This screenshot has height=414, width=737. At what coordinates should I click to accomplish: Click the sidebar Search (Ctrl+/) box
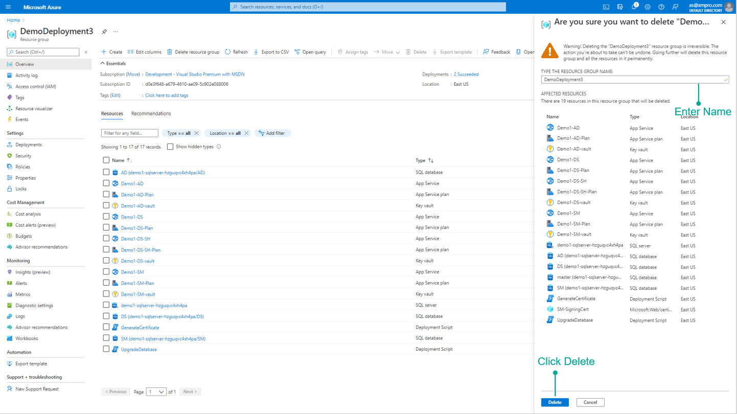pyautogui.click(x=43, y=52)
